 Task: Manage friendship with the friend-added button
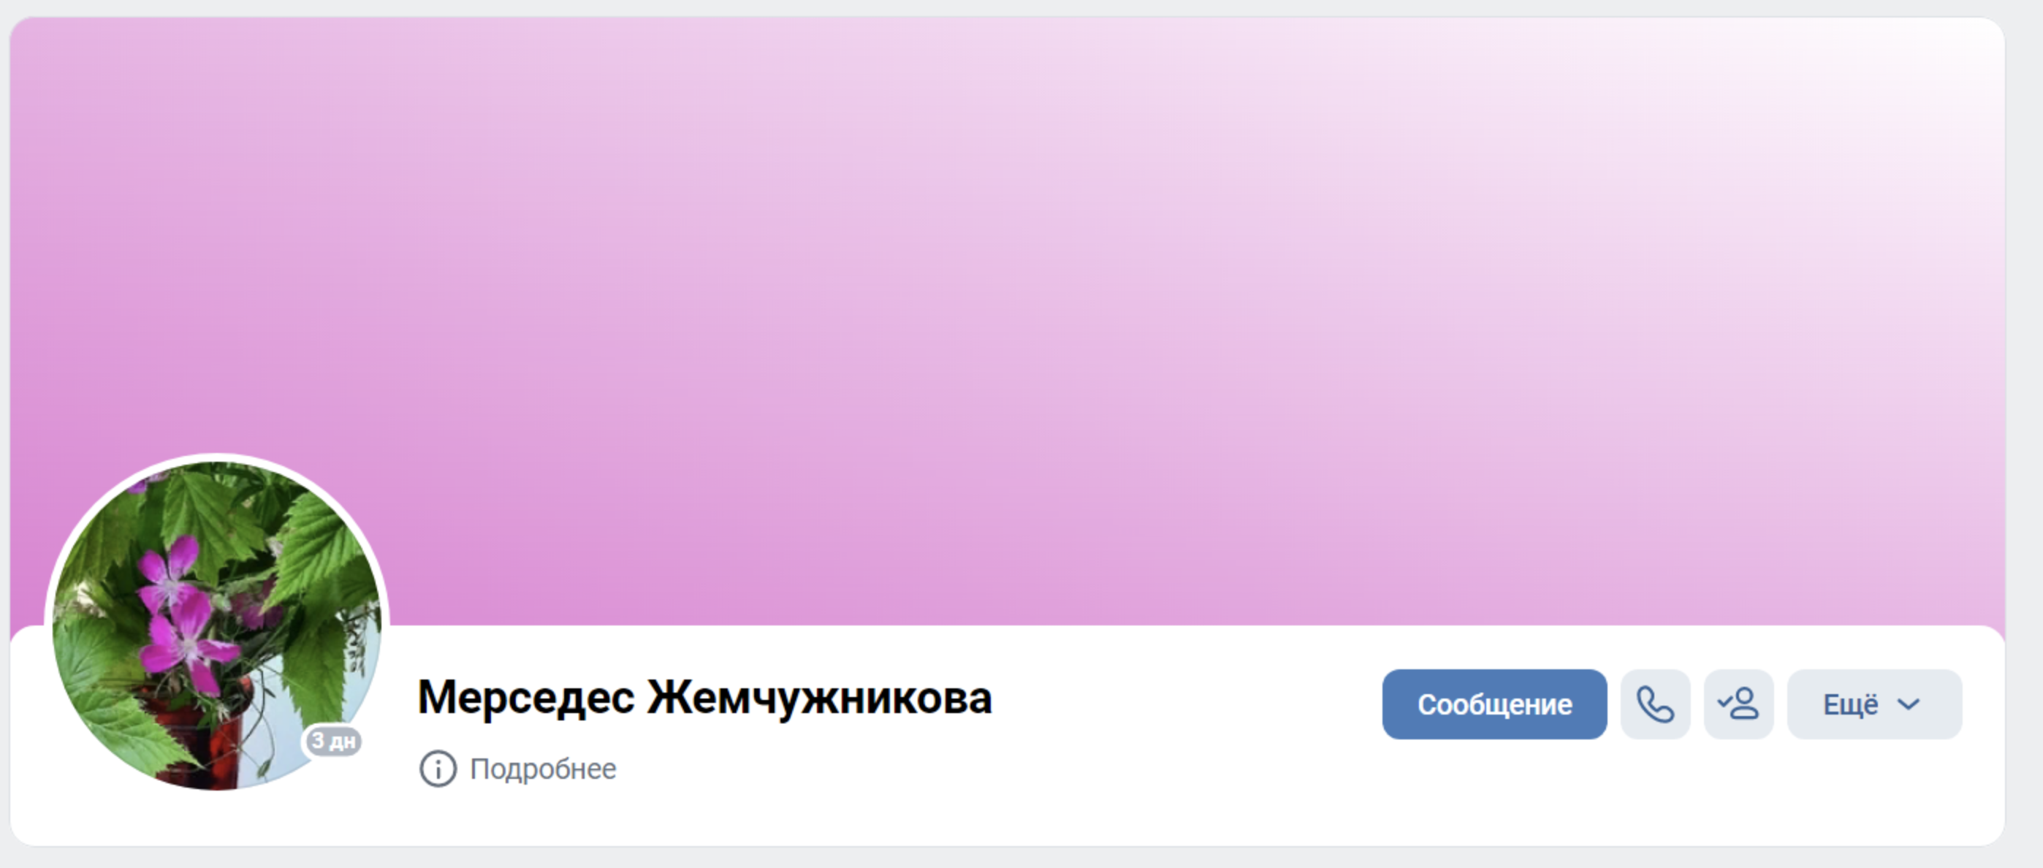pos(1738,704)
